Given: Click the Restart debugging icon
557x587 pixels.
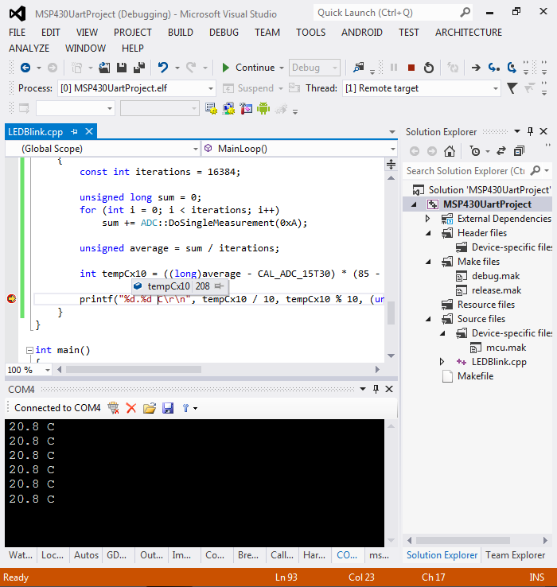Looking at the screenshot, I should pyautogui.click(x=429, y=68).
